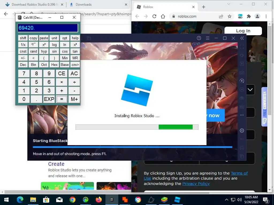Click the Calc98 display showing 69420
Viewport: 274px width, 205px height.
point(48,28)
